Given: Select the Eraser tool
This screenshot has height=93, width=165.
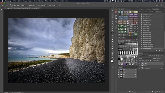Looking at the screenshot, I should click(112, 35).
